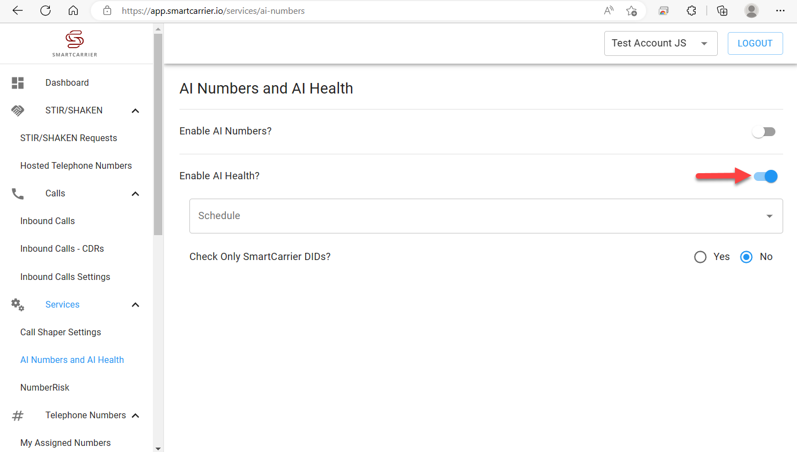This screenshot has width=797, height=452.
Task: Click the browser back arrow
Action: click(18, 11)
